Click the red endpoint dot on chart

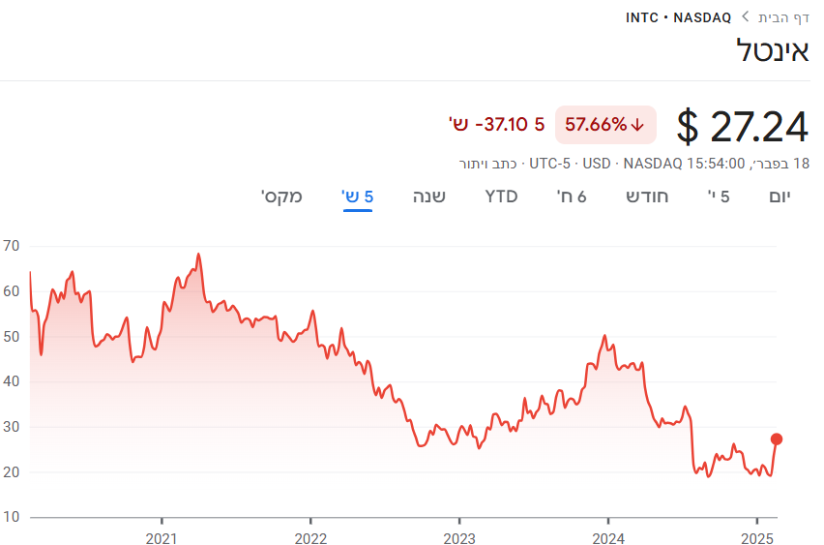coord(776,439)
